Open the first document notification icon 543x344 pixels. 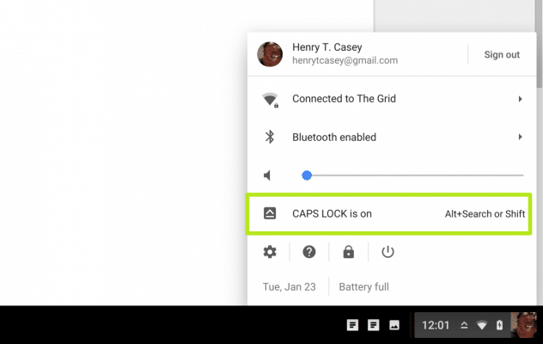point(351,325)
